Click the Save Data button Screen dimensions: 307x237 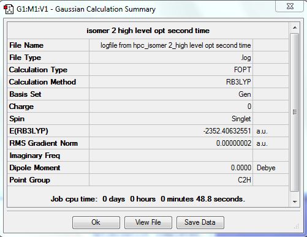coord(200,222)
